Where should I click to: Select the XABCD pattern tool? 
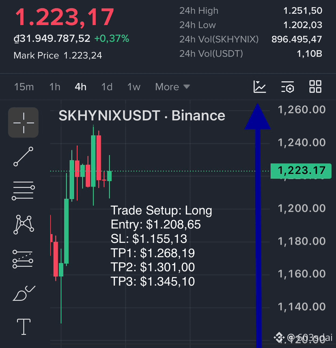[24, 225]
